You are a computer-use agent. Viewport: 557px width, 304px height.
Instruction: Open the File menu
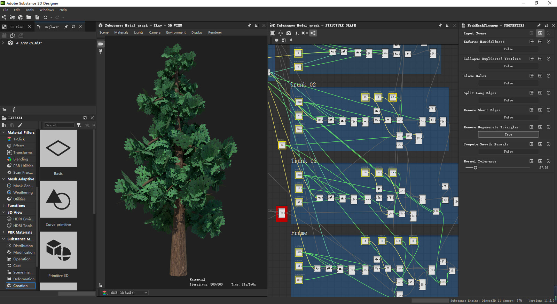6,10
